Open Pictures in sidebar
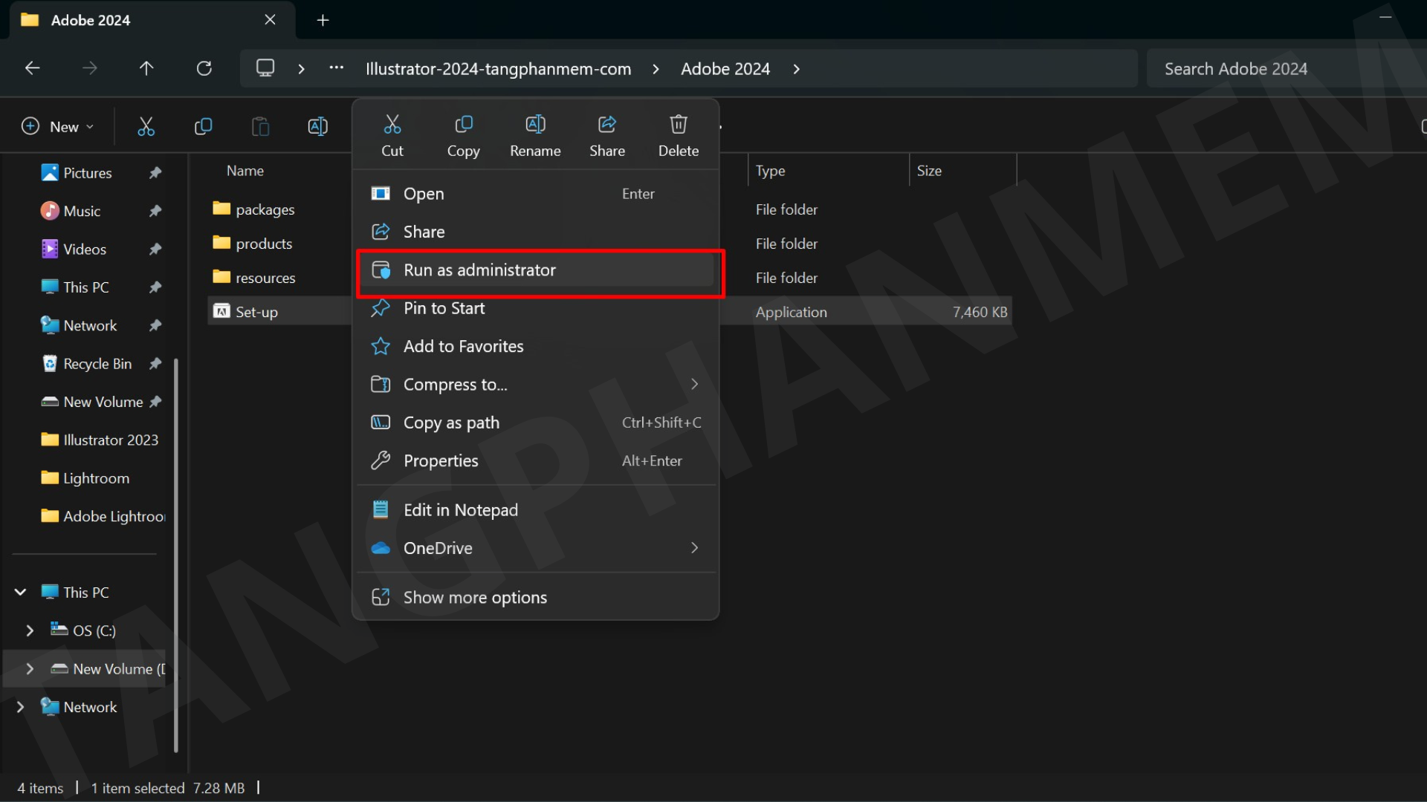The image size is (1427, 802). (88, 173)
